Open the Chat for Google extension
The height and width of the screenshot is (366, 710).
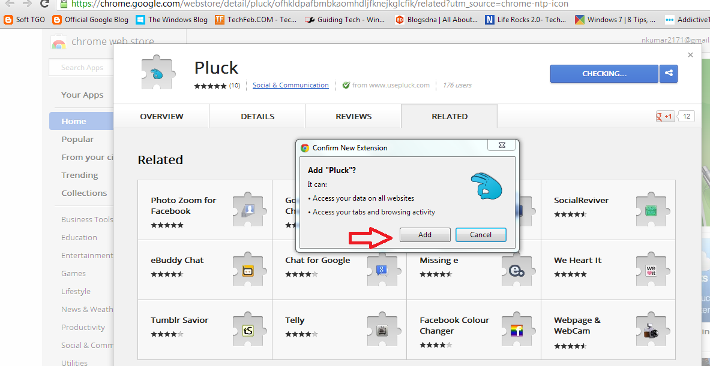pos(338,270)
